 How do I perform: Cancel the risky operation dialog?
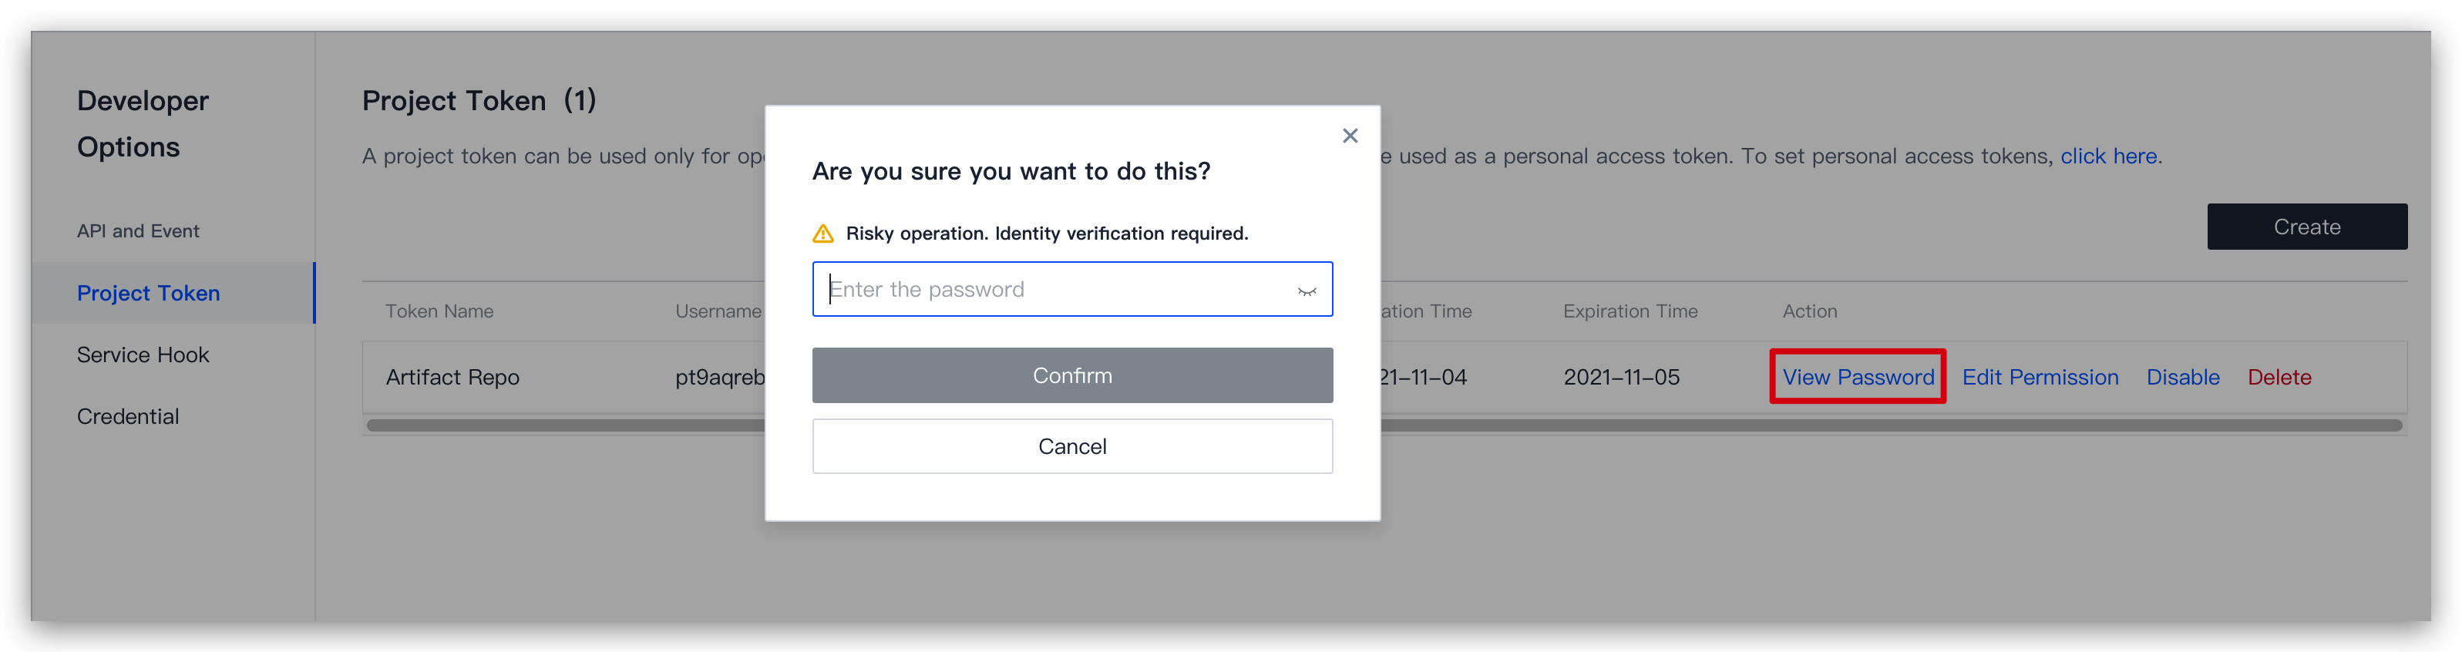click(x=1072, y=446)
